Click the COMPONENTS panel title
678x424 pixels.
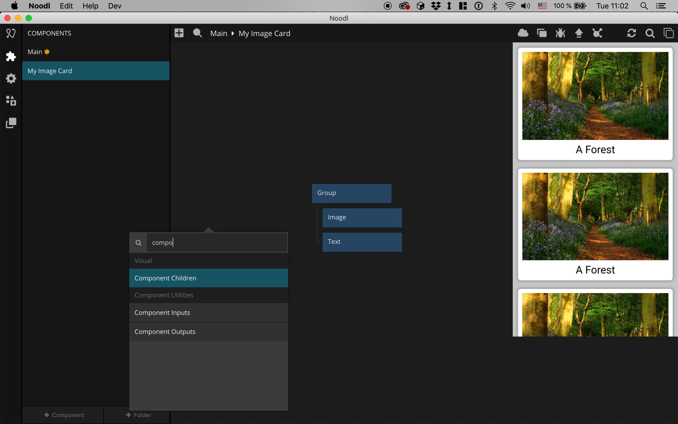[x=49, y=33]
